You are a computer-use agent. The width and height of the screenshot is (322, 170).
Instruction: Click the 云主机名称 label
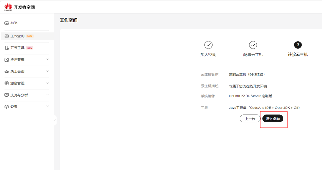[x=210, y=74]
